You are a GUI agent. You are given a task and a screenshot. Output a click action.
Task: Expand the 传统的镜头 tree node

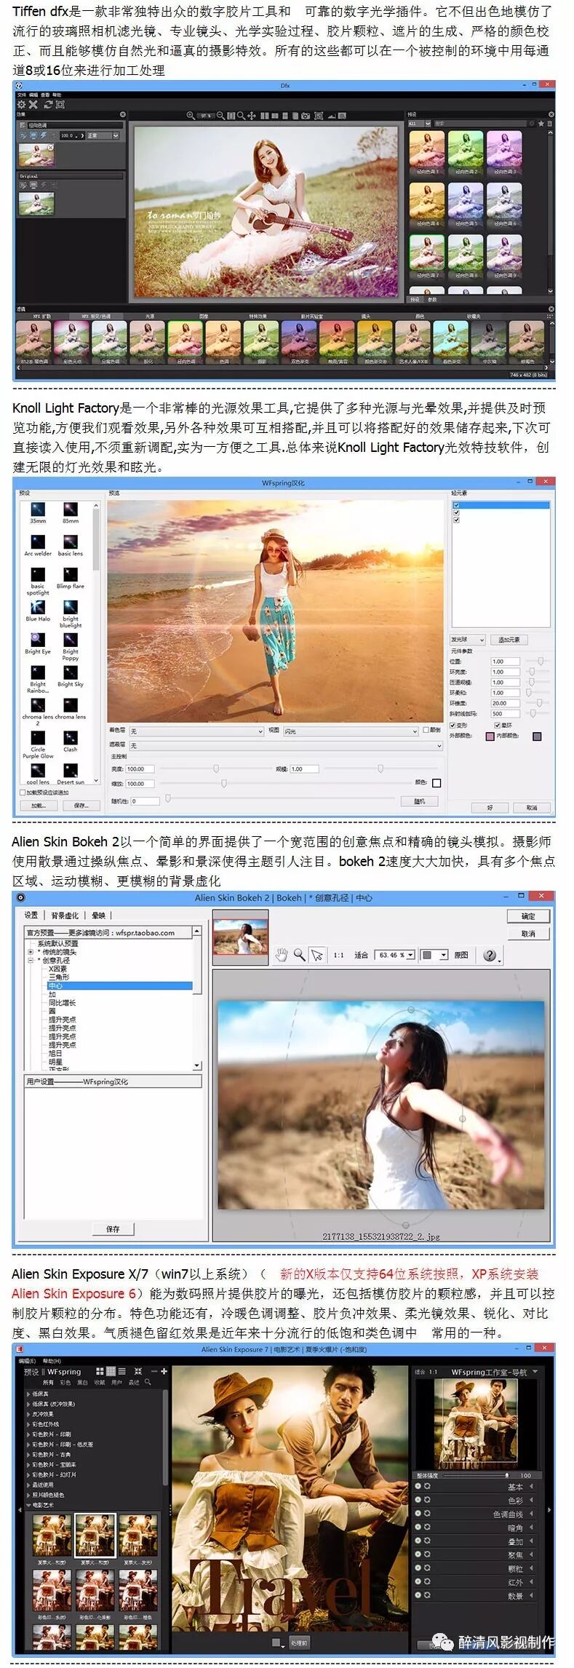pyautogui.click(x=31, y=952)
